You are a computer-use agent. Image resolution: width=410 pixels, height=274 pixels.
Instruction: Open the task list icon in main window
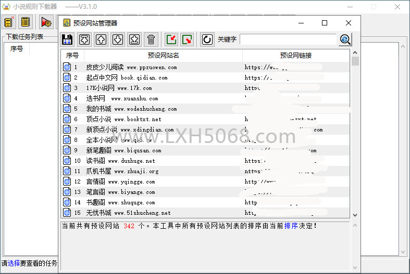[26, 22]
